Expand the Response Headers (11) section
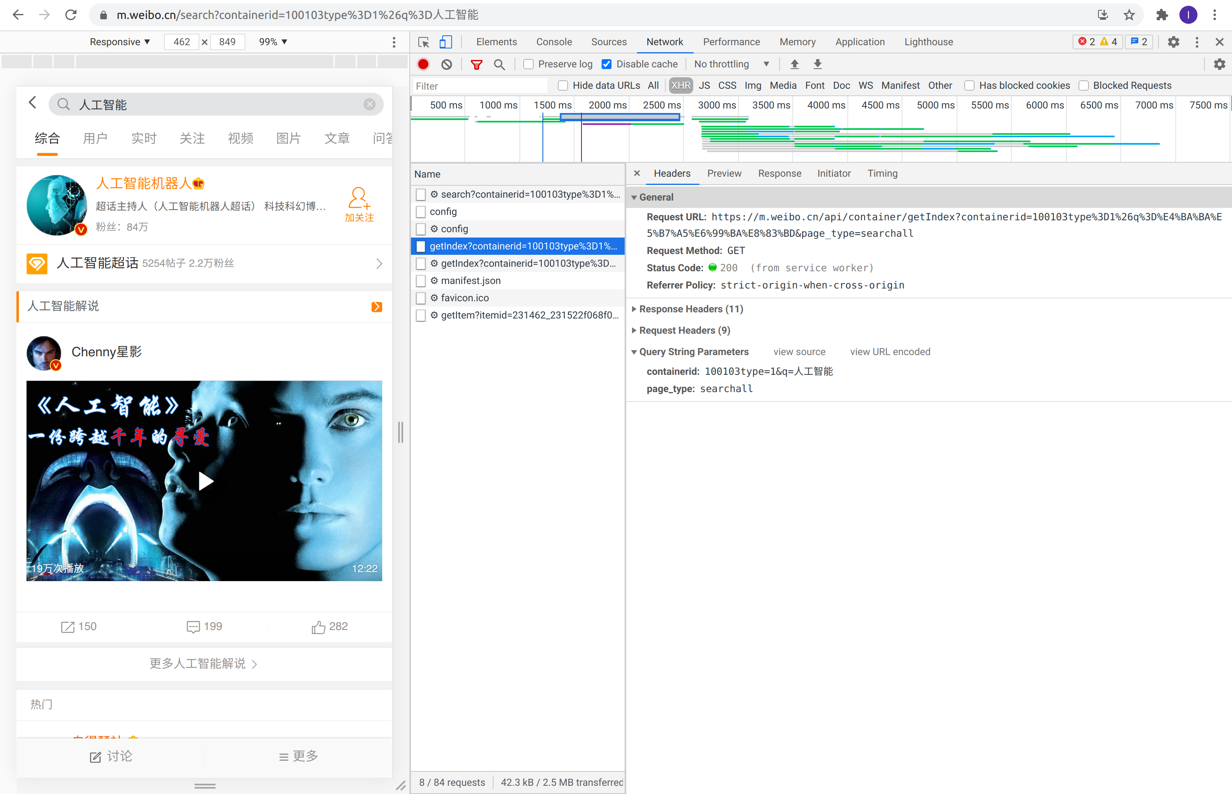Screen dimensions: 1232x794 point(690,309)
